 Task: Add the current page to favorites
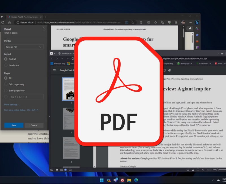click(133, 22)
